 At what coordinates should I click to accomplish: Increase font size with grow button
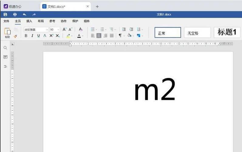(x=64, y=29)
